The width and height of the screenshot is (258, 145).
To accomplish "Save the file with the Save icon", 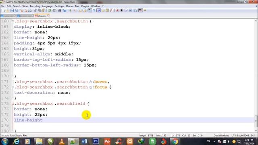I will (12, 10).
